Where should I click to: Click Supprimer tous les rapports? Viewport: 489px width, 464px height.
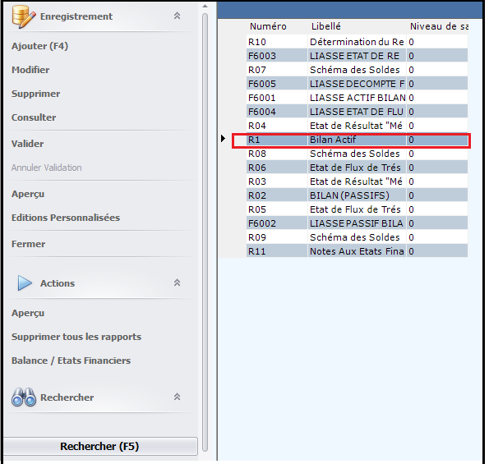tap(76, 337)
